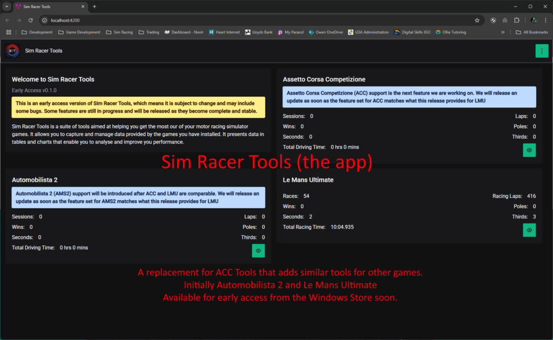Open the Sim Racing bookmarks folder

click(x=119, y=32)
